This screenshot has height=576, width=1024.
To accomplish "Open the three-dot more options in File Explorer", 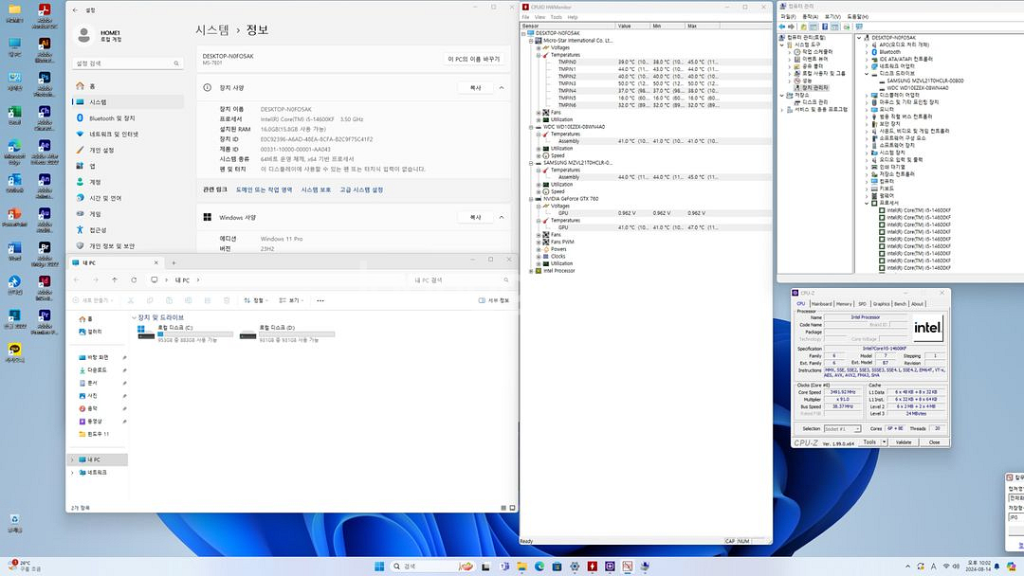I will coord(320,300).
